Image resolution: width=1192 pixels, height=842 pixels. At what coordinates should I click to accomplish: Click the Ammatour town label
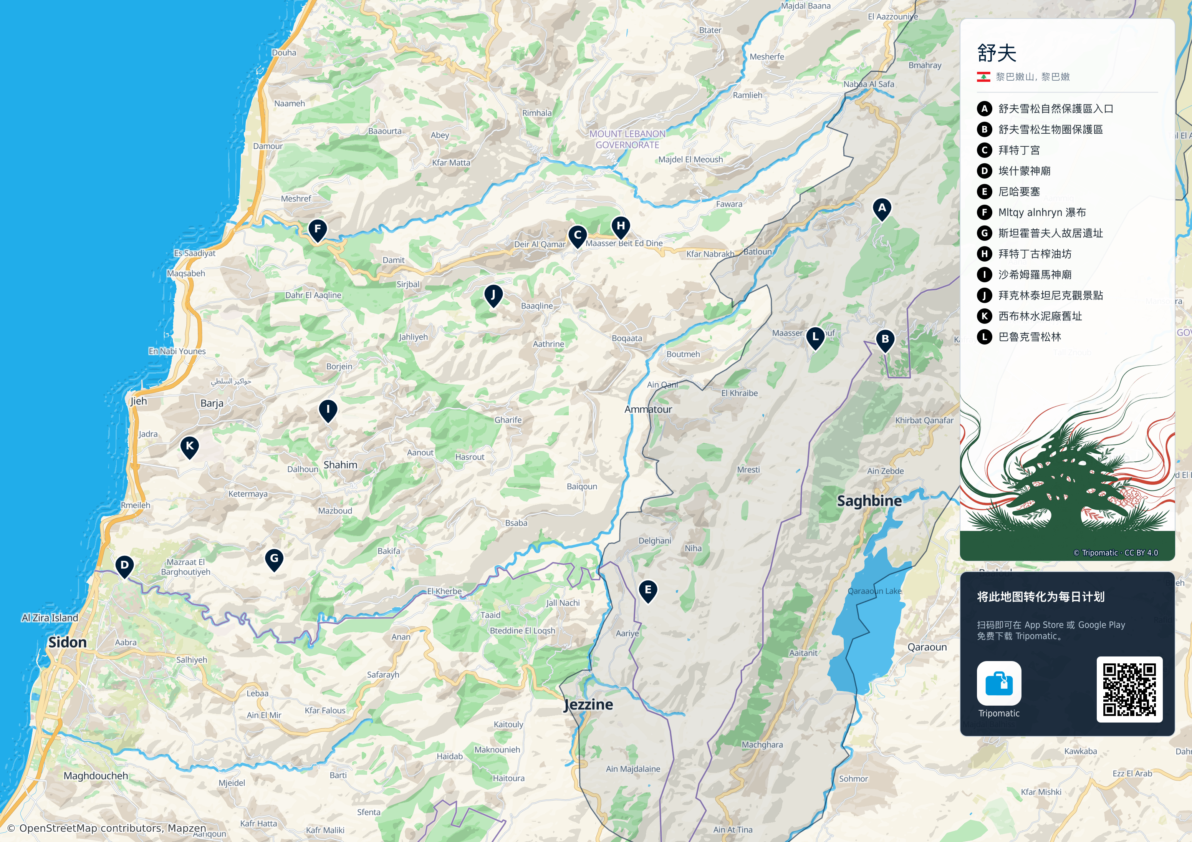(x=648, y=409)
